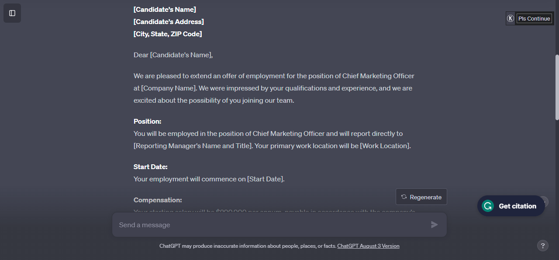Click the round button hidden behind Get citation
This screenshot has width=559, height=260.
[544, 201]
